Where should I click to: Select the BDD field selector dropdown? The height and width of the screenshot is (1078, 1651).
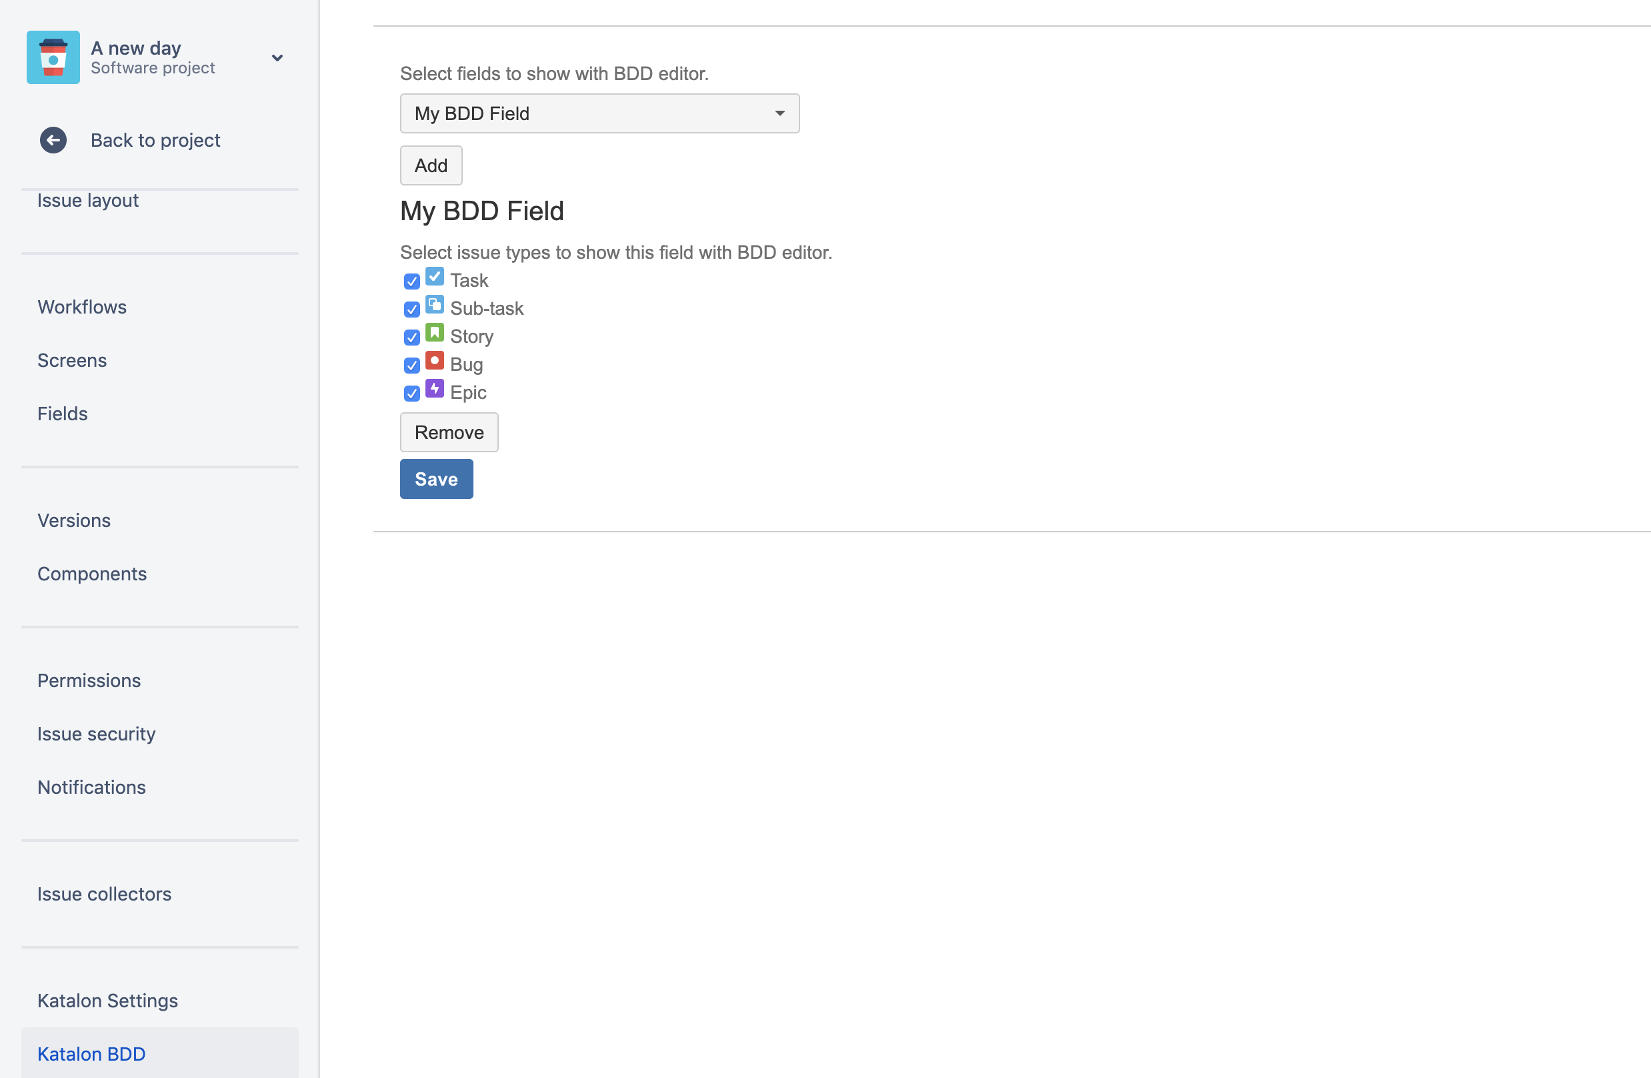click(598, 112)
